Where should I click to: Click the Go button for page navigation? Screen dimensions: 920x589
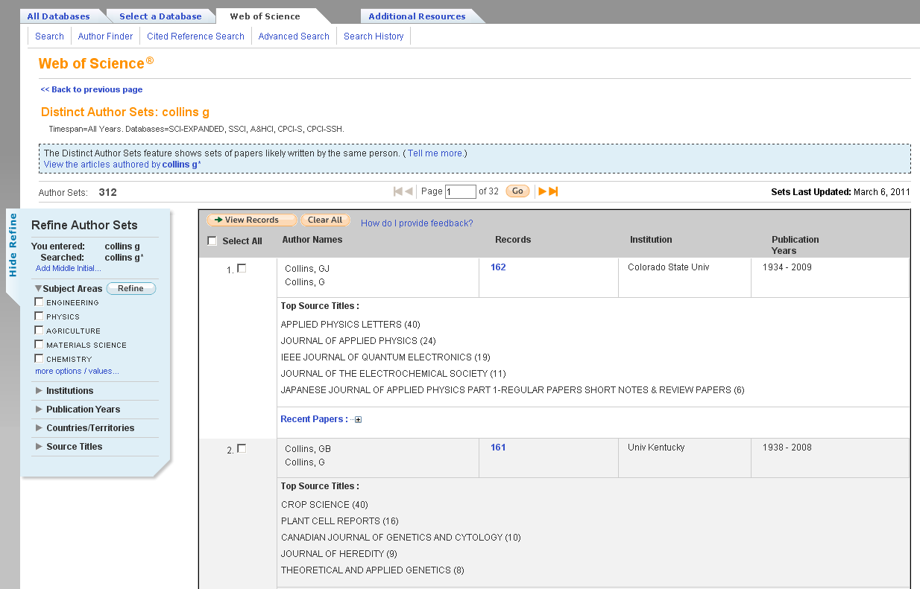[x=517, y=191]
